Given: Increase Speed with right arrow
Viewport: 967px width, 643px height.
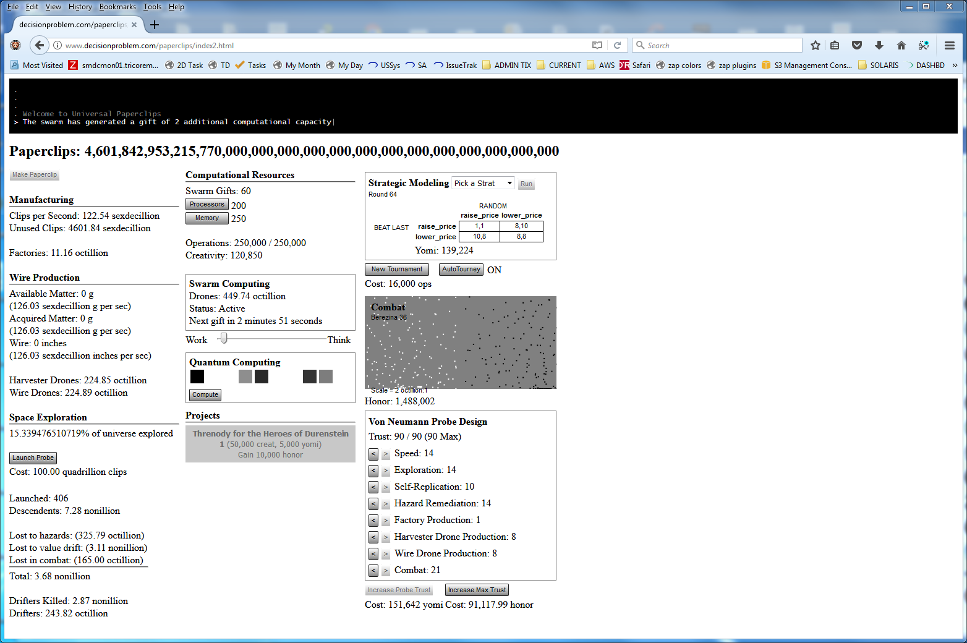Looking at the screenshot, I should 385,454.
